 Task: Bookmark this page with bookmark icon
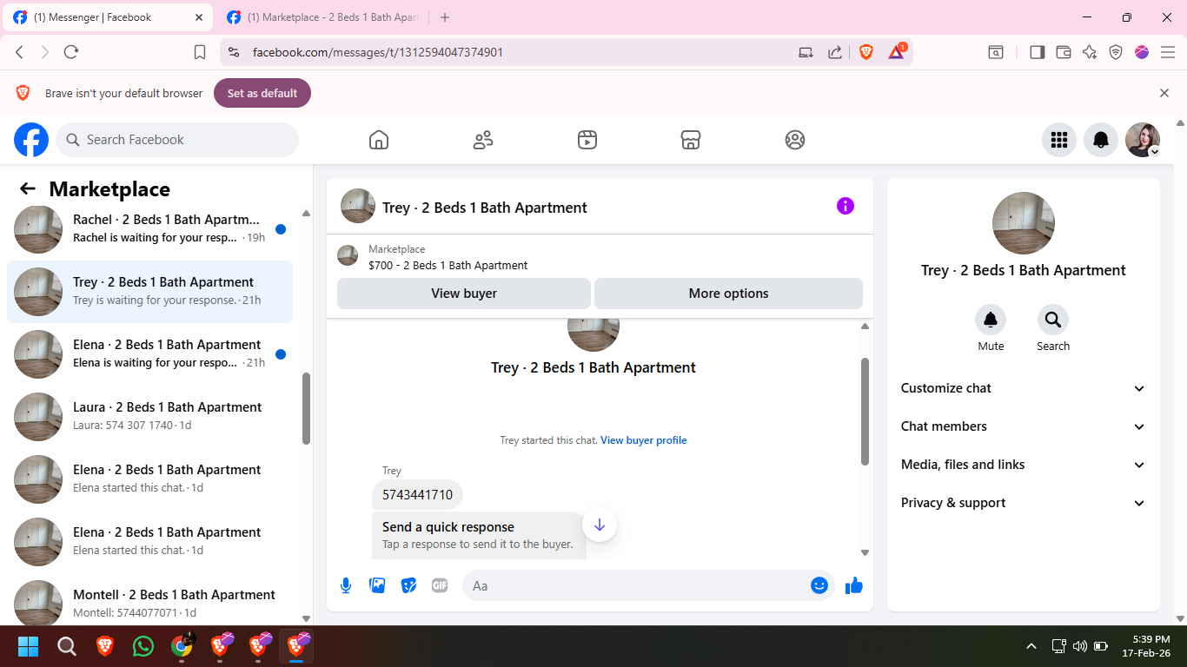[x=200, y=52]
